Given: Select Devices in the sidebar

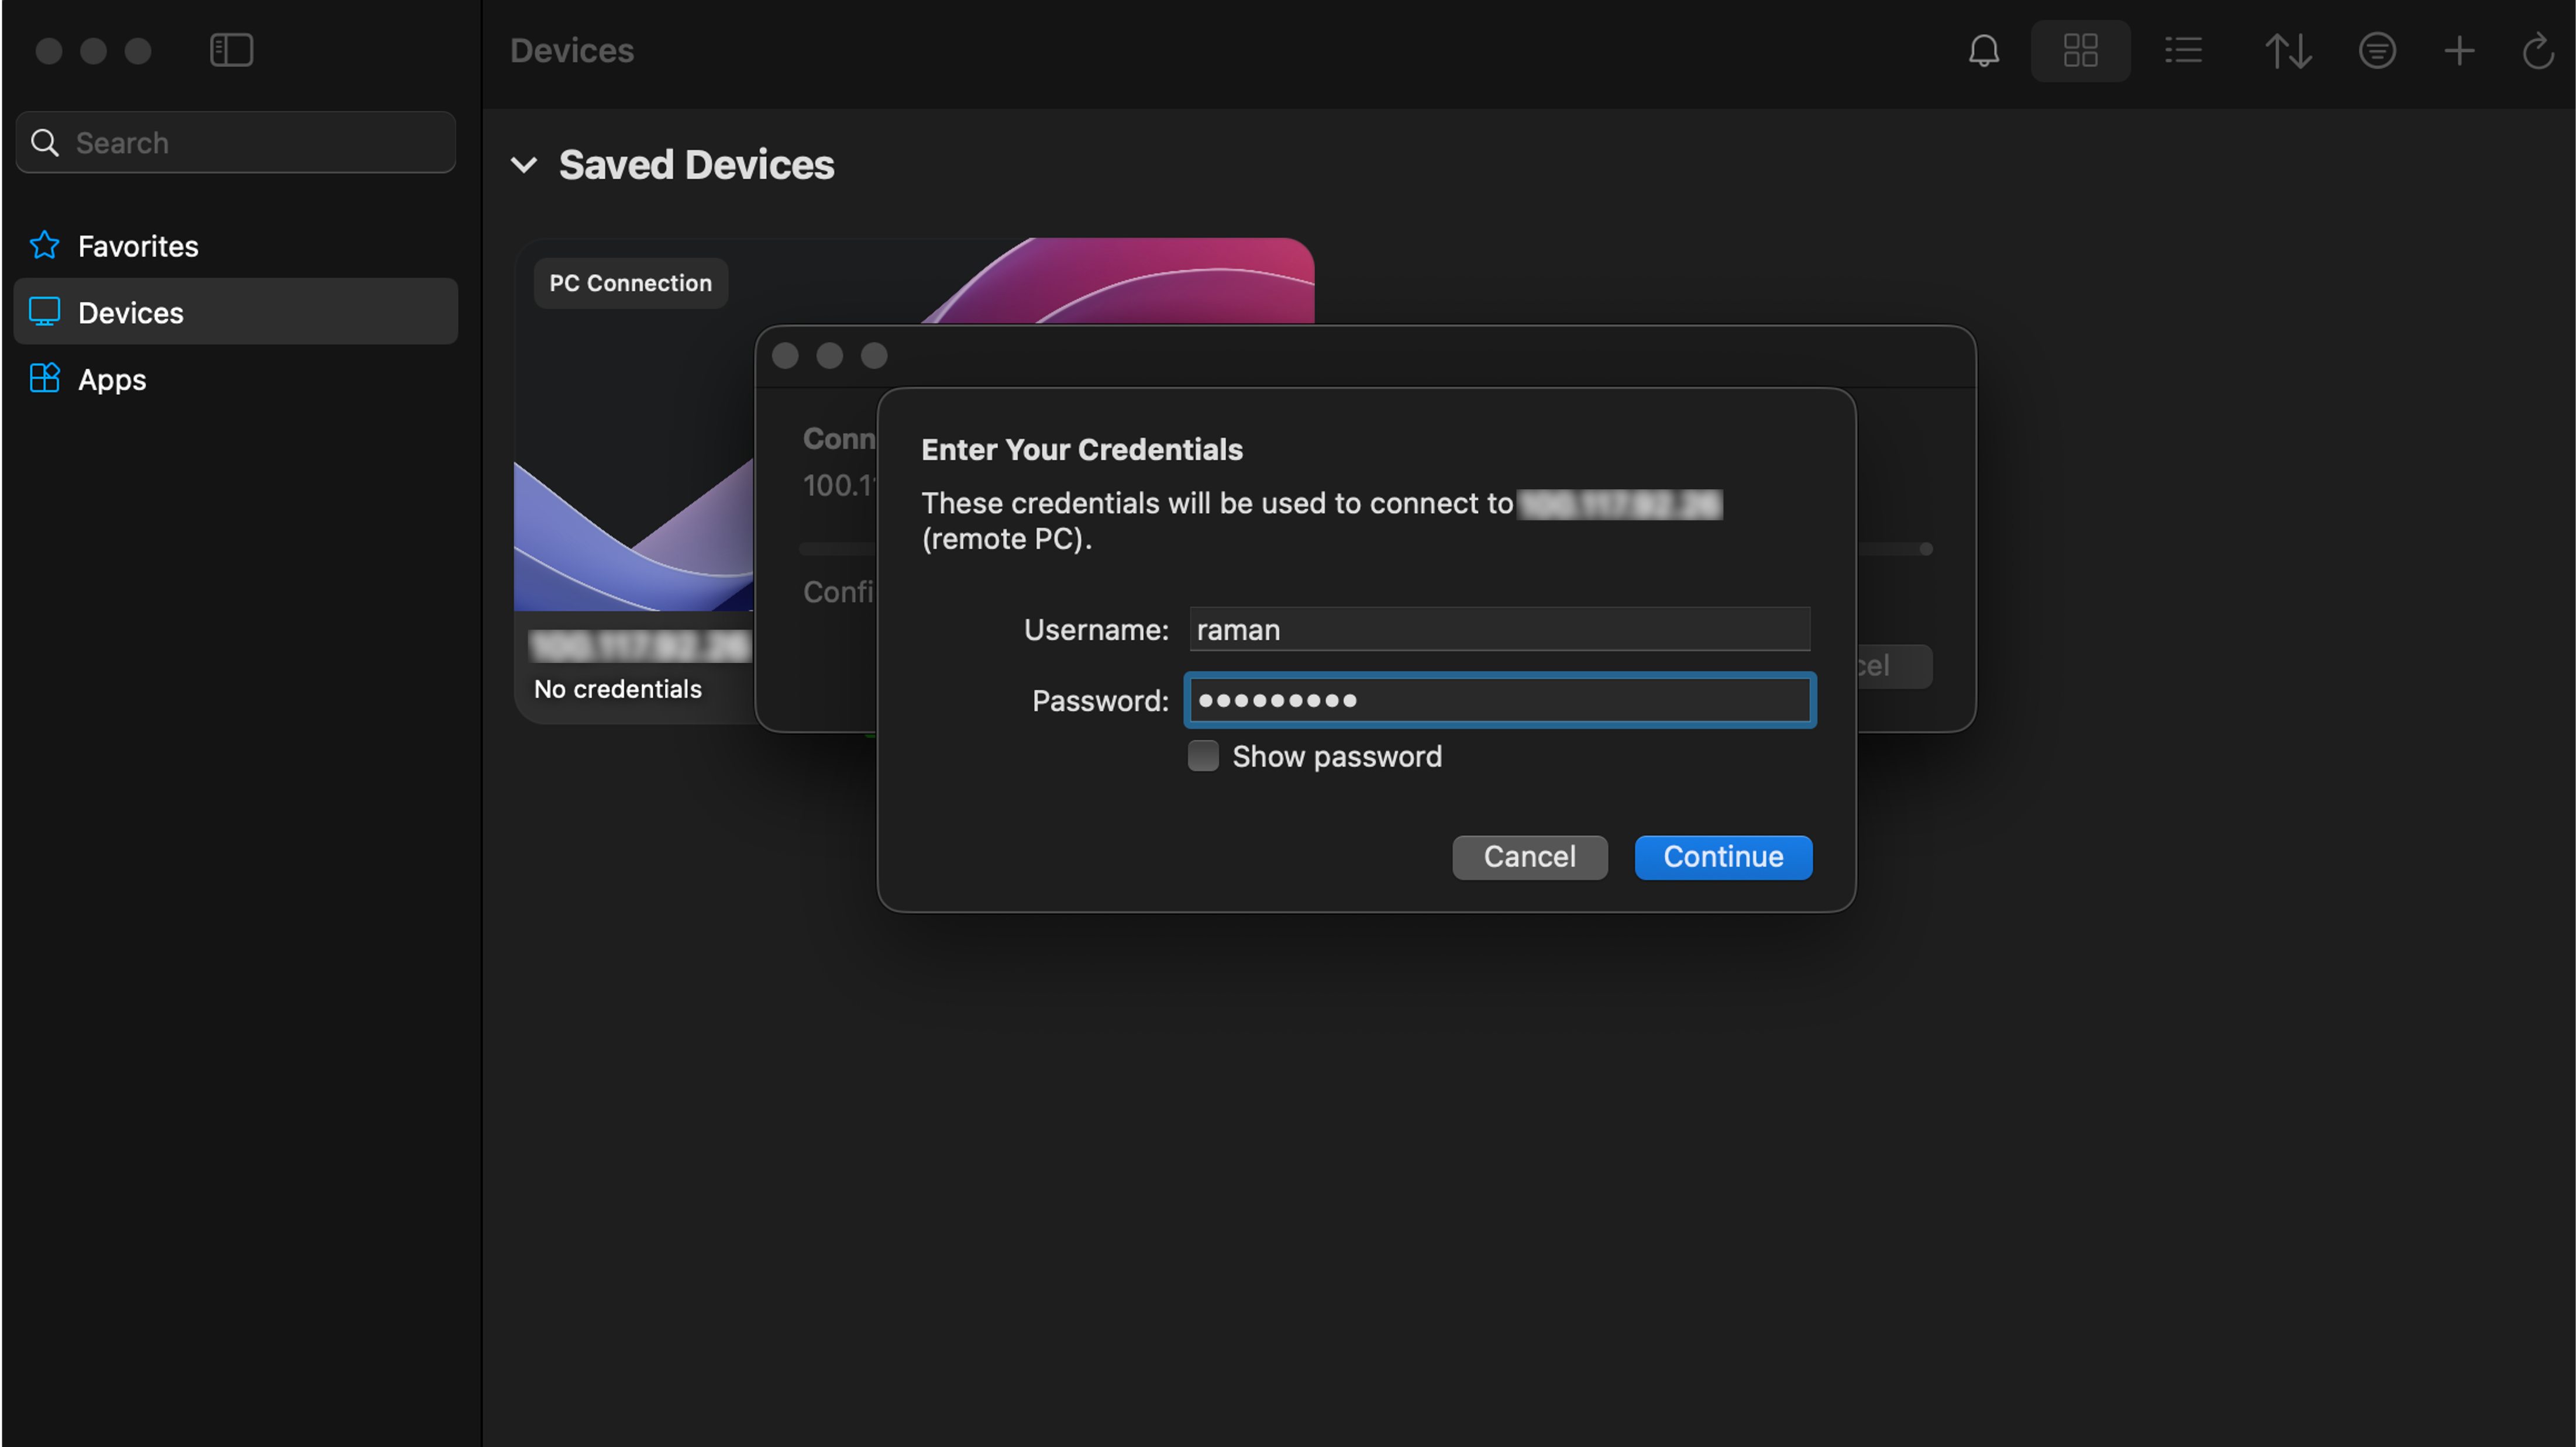Looking at the screenshot, I should click(x=131, y=313).
